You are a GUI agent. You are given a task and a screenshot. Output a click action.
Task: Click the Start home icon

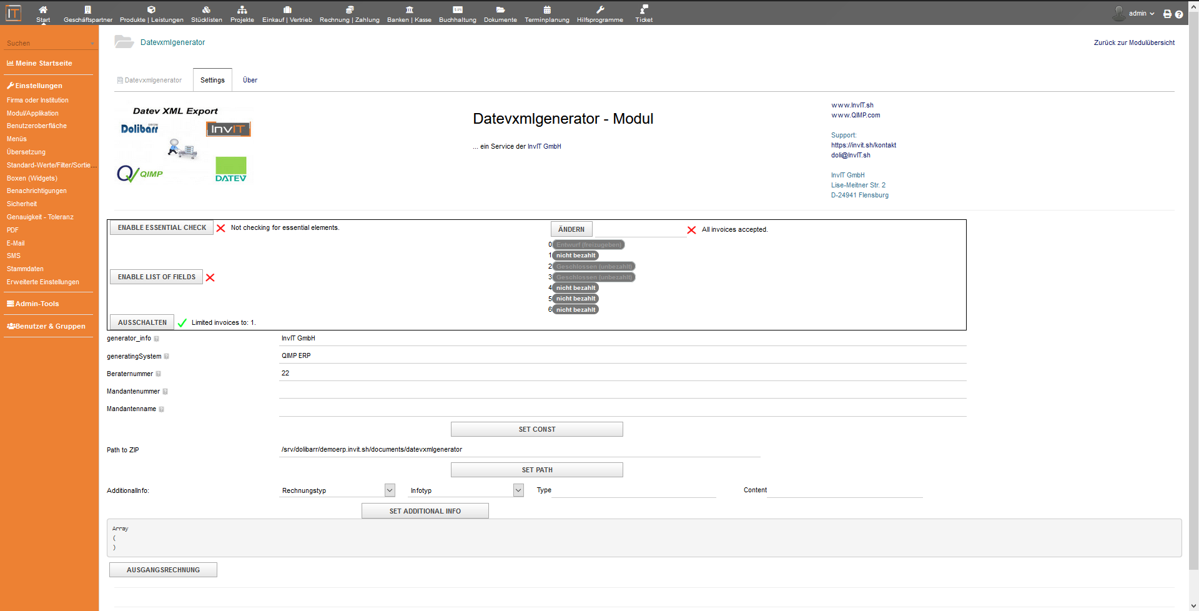[43, 10]
